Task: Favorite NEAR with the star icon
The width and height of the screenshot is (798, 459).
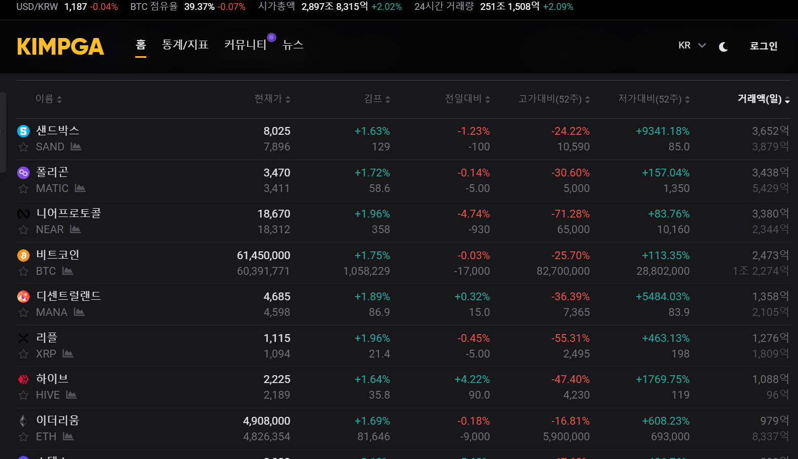Action: 23,229
